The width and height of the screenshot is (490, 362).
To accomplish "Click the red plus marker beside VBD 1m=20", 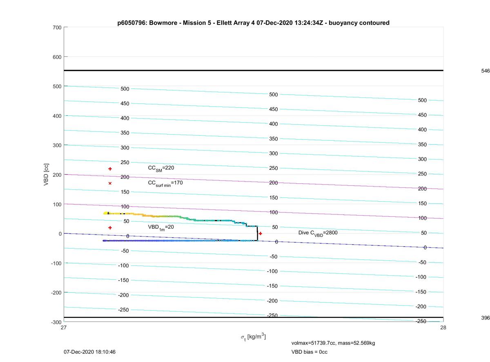I will point(110,227).
